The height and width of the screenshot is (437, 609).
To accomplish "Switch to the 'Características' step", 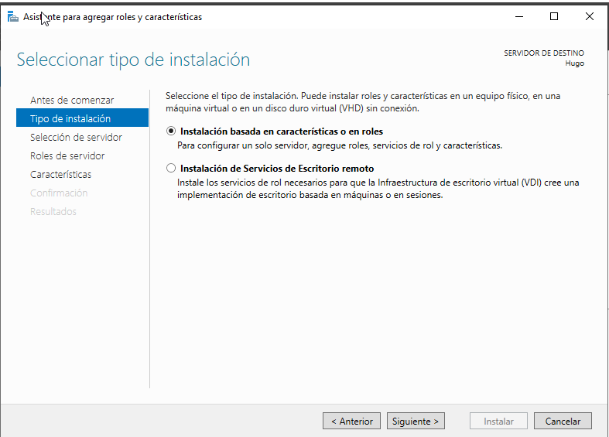I will coord(60,175).
